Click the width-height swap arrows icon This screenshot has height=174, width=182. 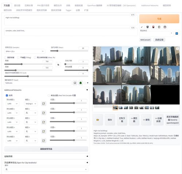58,65
